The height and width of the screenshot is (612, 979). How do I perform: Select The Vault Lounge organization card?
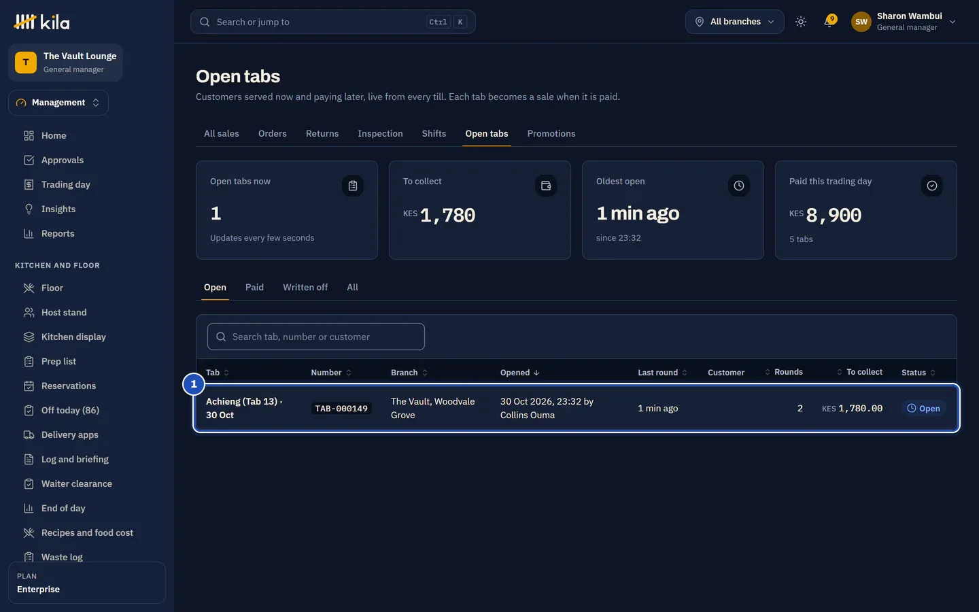tap(65, 63)
